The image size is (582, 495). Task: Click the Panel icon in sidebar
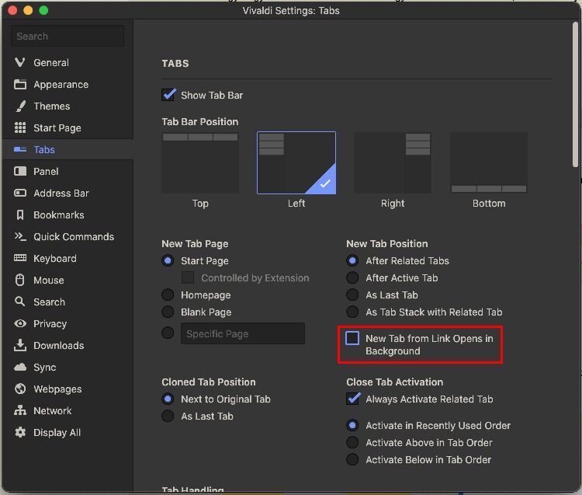pos(20,171)
